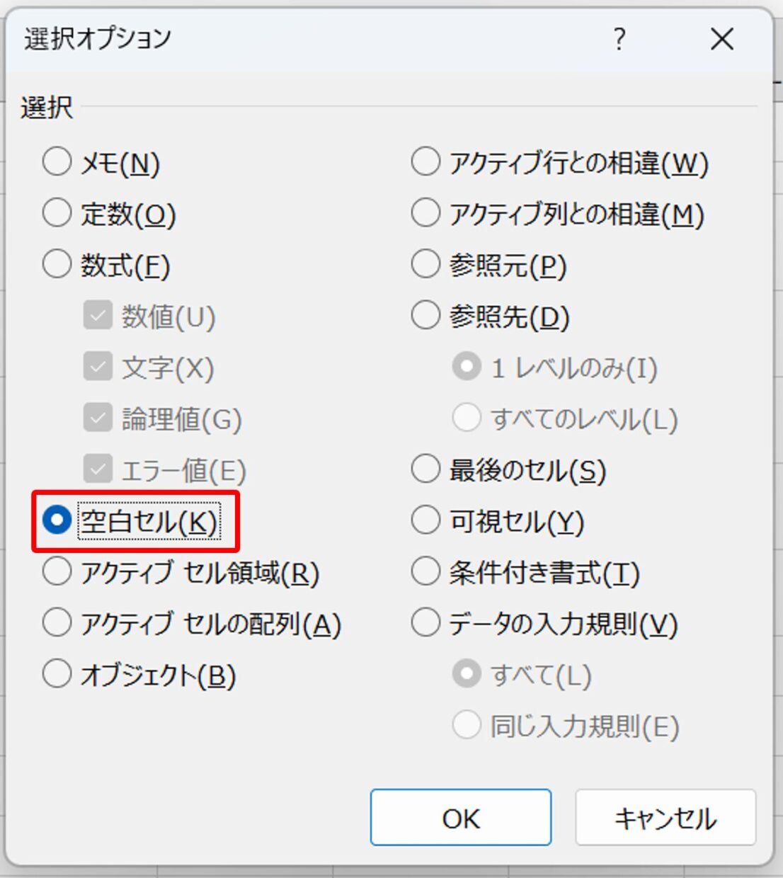Confirm with the OK button
783x878 pixels.
461,818
